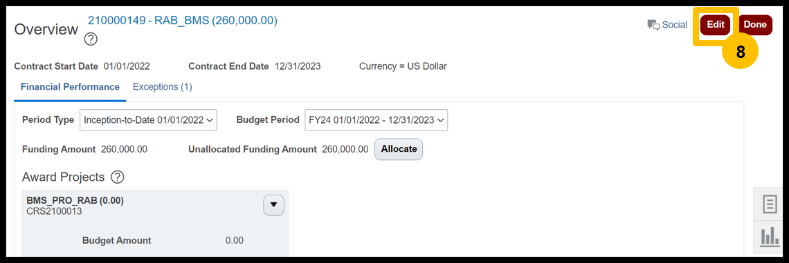This screenshot has height=263, width=789.
Task: Click the CRS2100013 project number text
Action: coord(54,211)
